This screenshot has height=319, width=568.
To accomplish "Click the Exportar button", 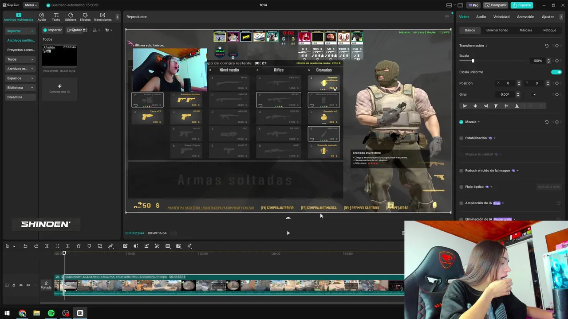I will [x=522, y=5].
